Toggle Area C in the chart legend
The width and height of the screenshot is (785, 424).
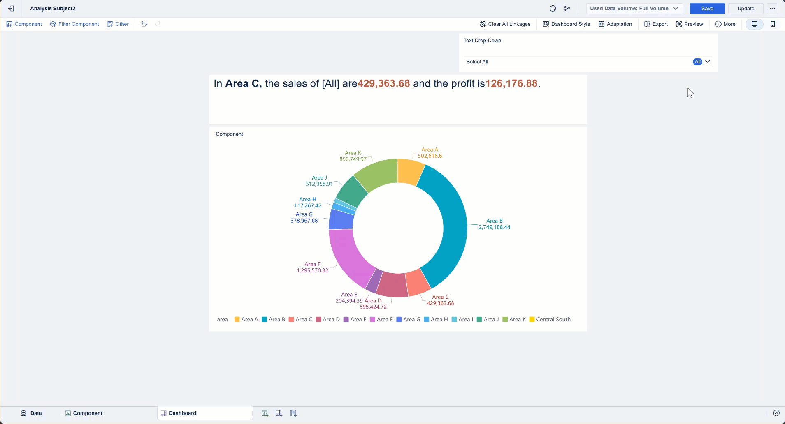[300, 319]
